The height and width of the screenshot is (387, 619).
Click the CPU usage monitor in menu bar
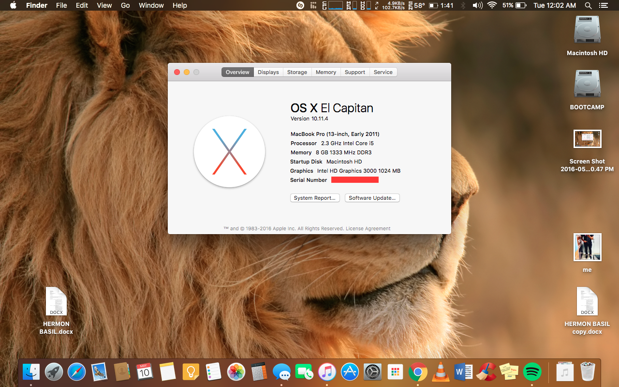point(332,5)
